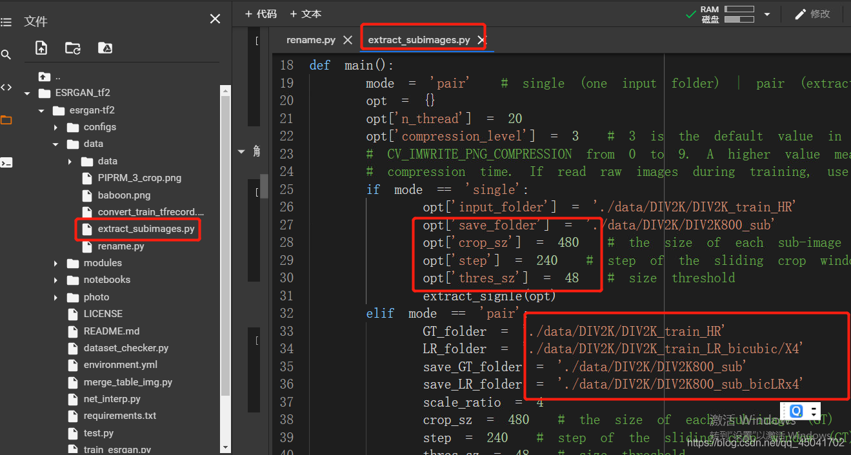851x455 pixels.
Task: Click the README.md file icon
Action: coord(72,331)
